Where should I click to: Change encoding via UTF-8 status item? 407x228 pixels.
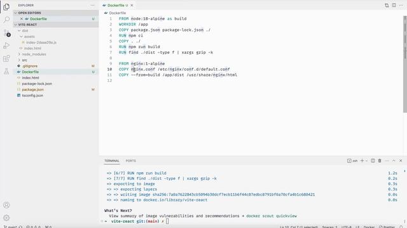tap(346, 227)
